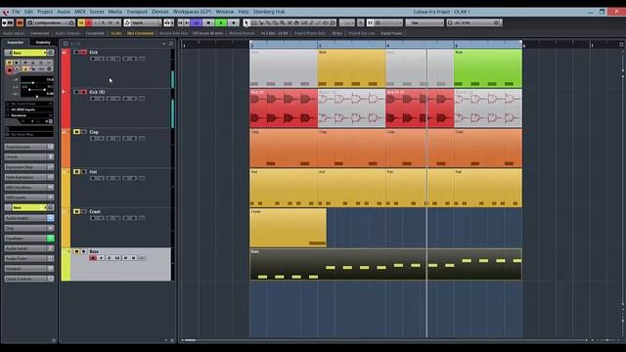Select the Glue tool

coord(268,22)
